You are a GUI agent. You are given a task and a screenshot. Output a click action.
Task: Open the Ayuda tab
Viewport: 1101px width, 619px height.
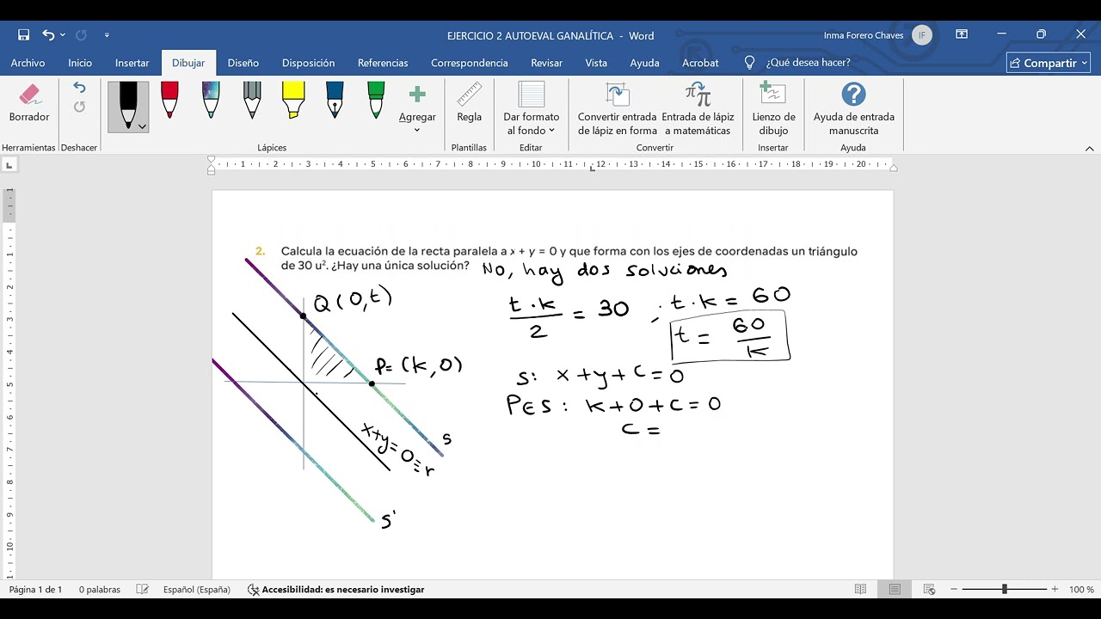coord(644,63)
